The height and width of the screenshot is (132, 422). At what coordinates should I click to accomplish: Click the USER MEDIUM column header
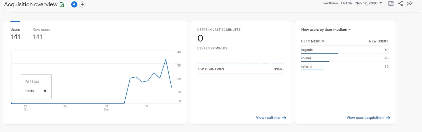313,41
